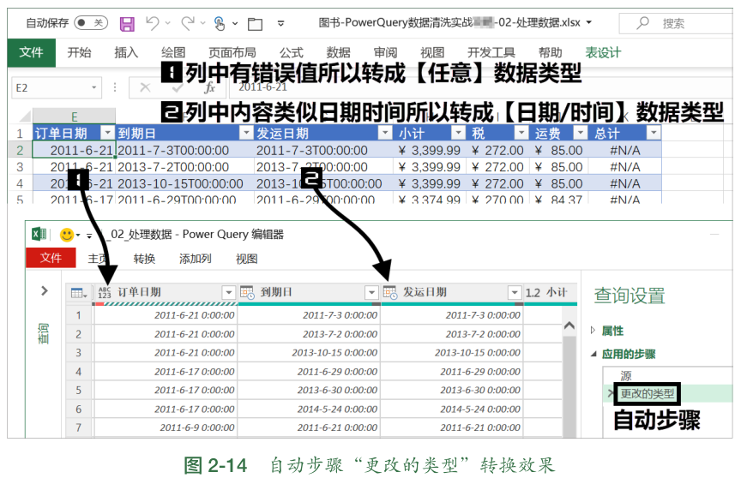The image size is (741, 478).
Task: Switch to the 插入 ribbon tab
Action: [126, 52]
